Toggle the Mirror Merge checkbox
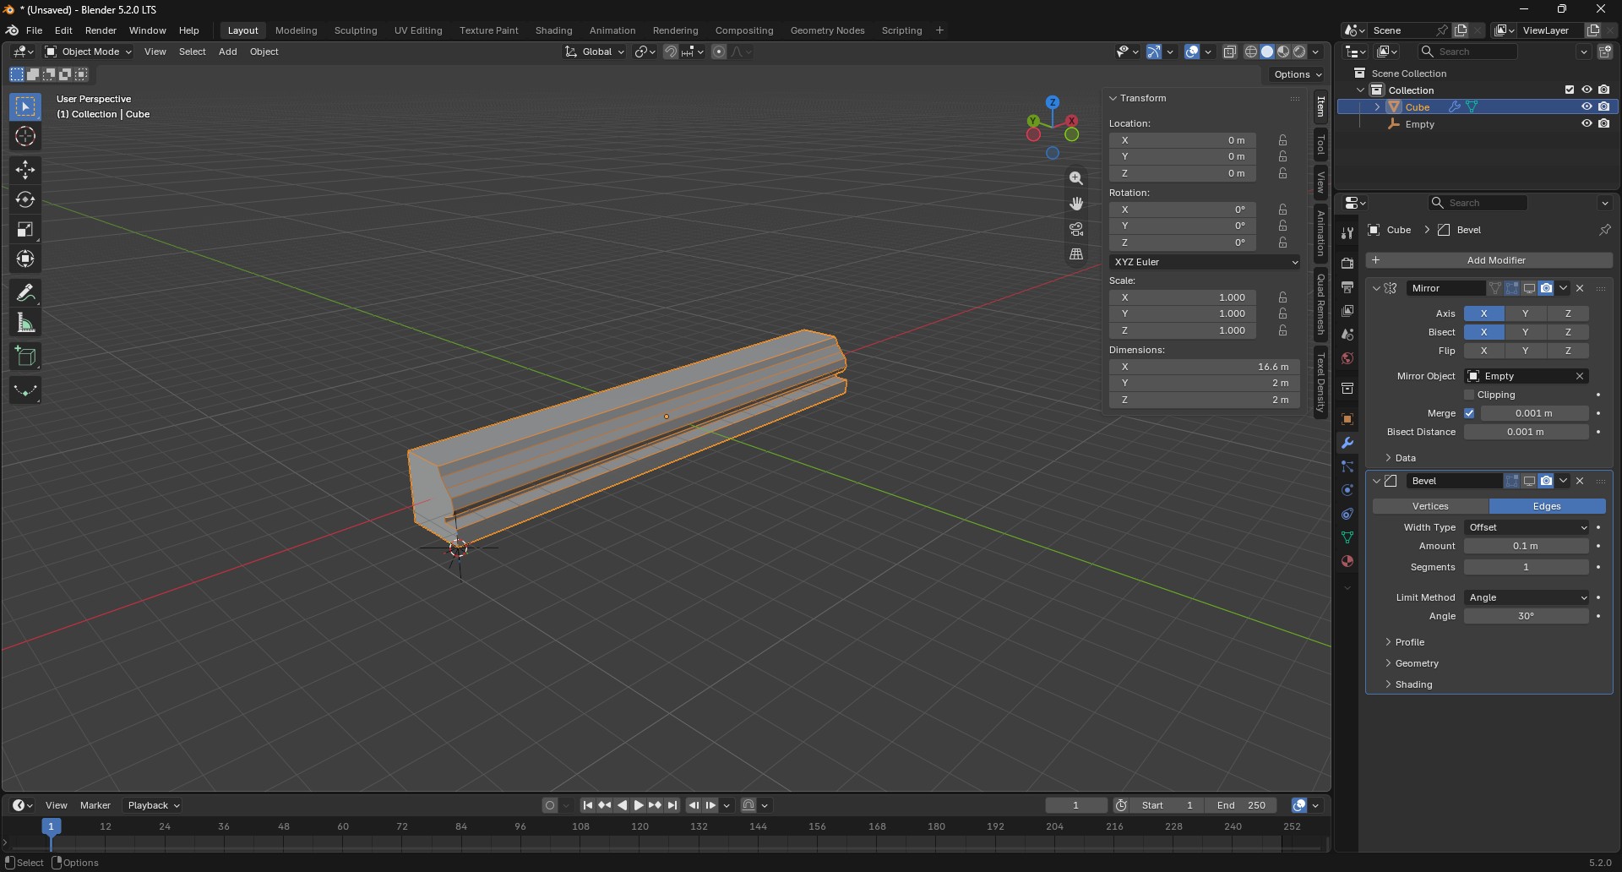1622x872 pixels. point(1469,414)
